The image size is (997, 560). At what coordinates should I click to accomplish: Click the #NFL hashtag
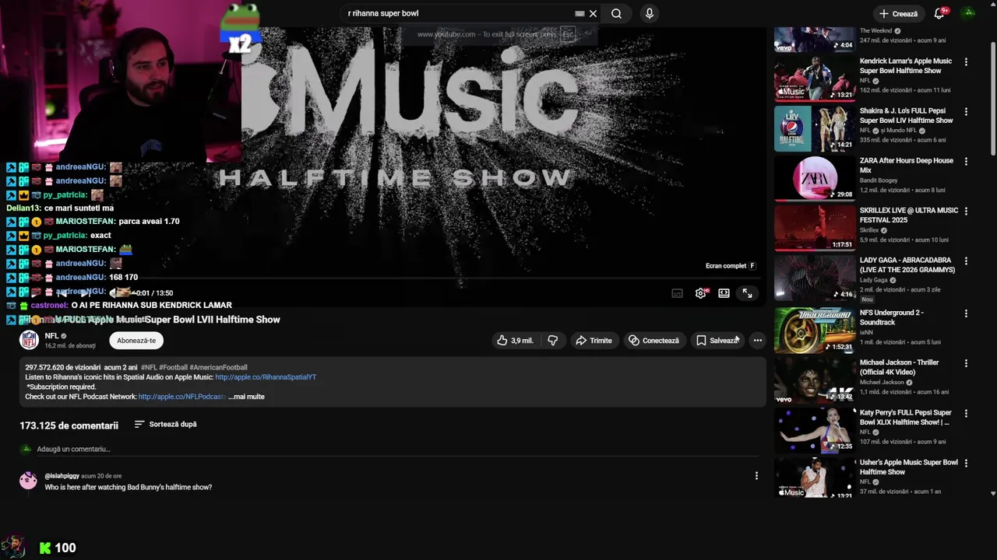(x=149, y=367)
